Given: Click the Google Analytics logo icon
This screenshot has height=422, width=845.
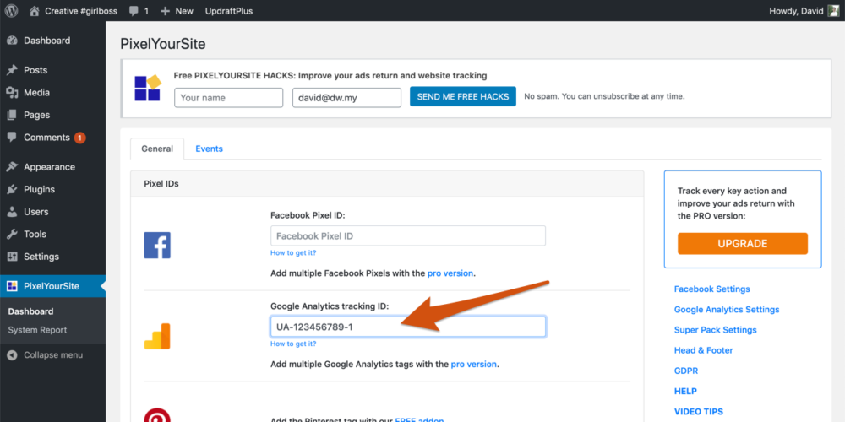Looking at the screenshot, I should (x=157, y=335).
